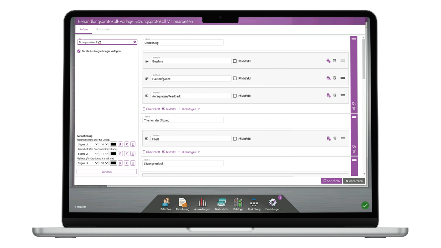The width and height of the screenshot is (441, 248).
Task: Open the Abschnittsname text color swatch
Action: [x=113, y=144]
